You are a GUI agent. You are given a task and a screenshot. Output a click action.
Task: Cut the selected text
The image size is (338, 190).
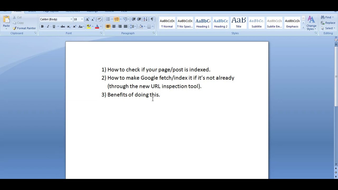[17, 17]
